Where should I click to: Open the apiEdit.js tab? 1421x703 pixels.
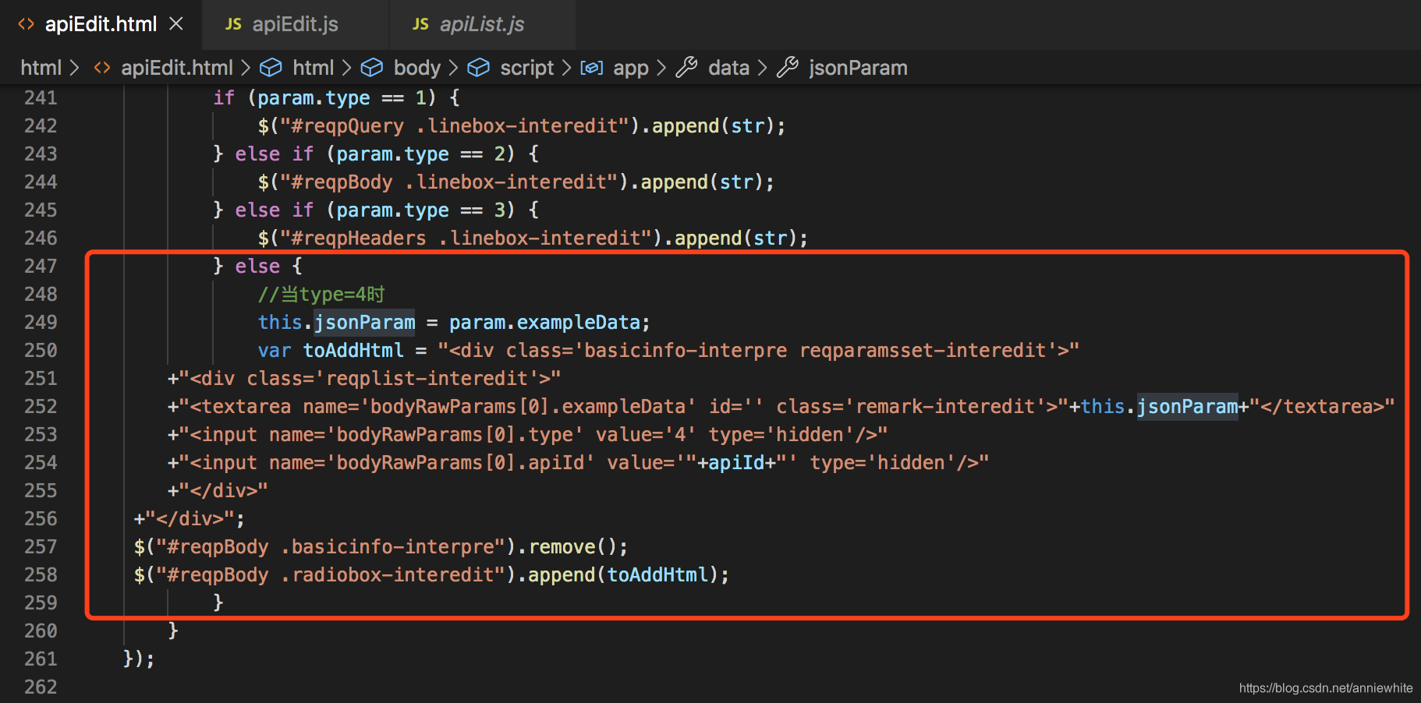295,24
